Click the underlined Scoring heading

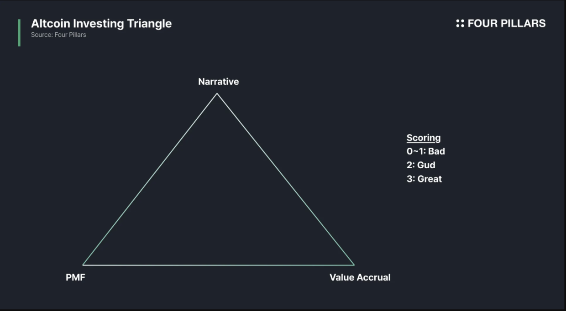[x=424, y=138]
